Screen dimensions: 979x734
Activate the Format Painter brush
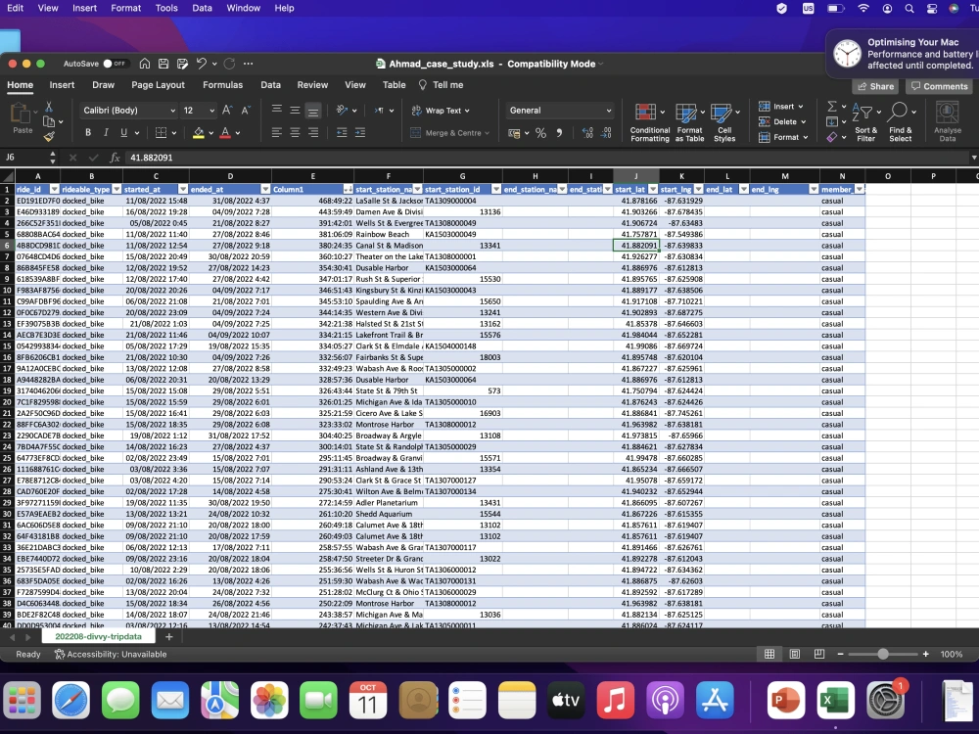(x=49, y=136)
